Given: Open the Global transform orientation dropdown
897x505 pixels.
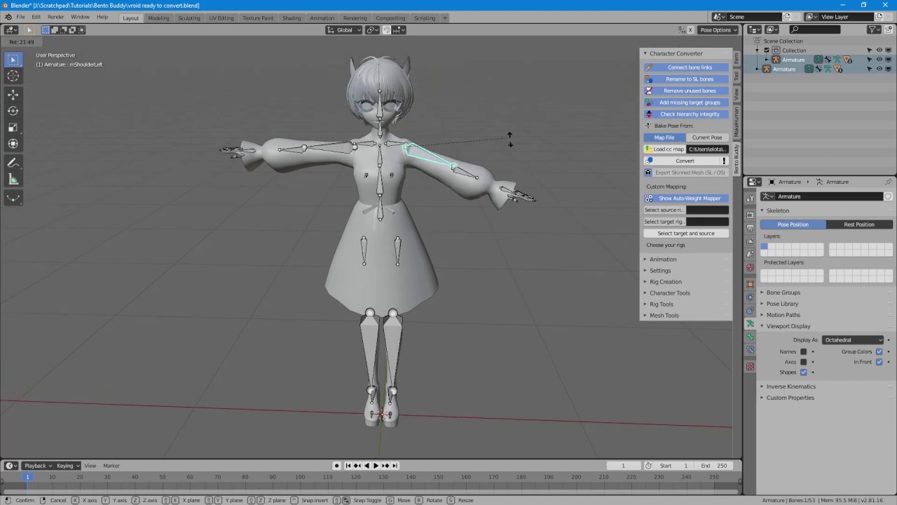Looking at the screenshot, I should [x=344, y=30].
